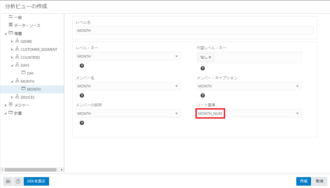Open the ソート基準 dropdown
Image resolution: width=330 pixels, height=188 pixels.
tap(297, 114)
